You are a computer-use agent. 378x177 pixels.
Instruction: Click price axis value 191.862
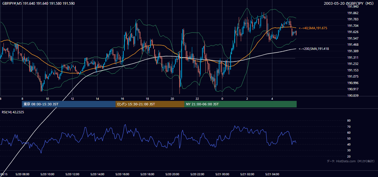[353, 13]
